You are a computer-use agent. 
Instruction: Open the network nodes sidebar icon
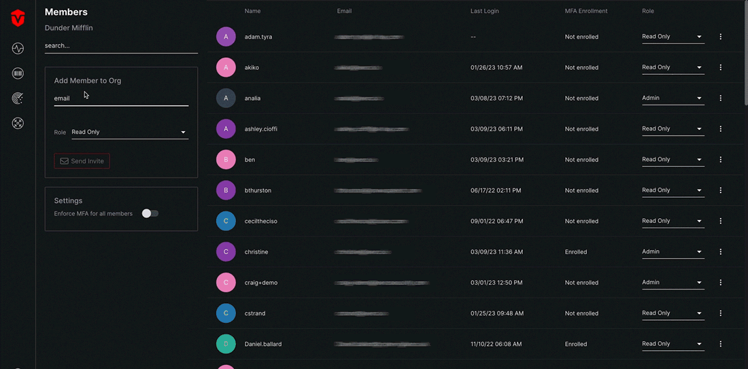point(18,124)
